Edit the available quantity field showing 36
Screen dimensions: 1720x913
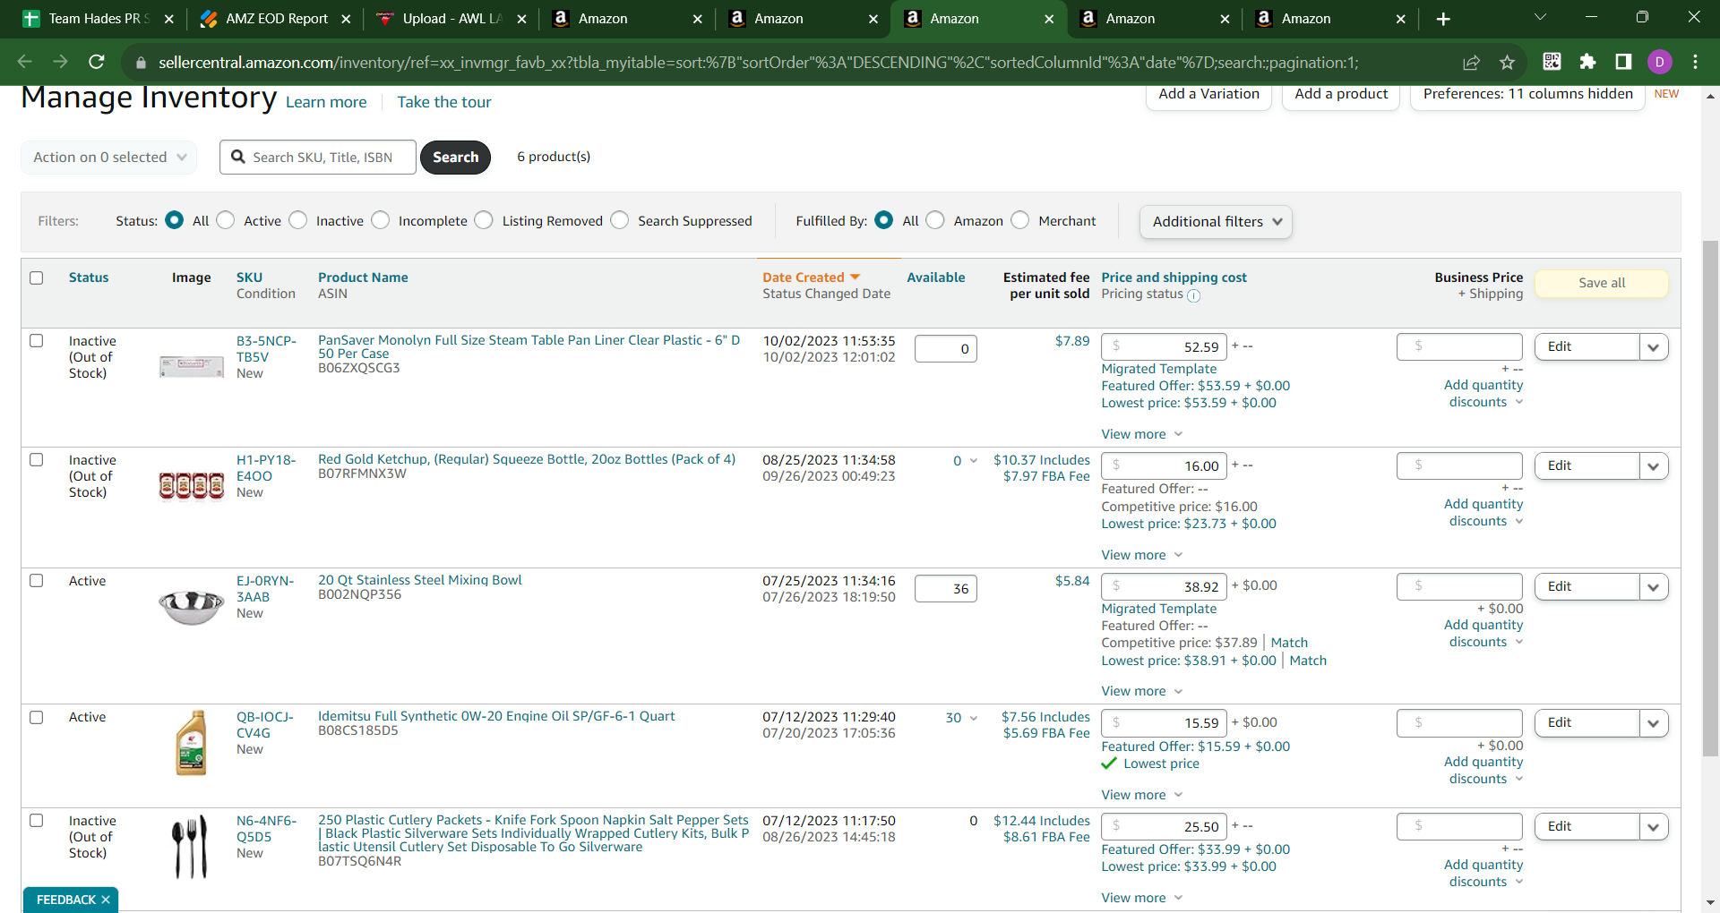coord(946,589)
